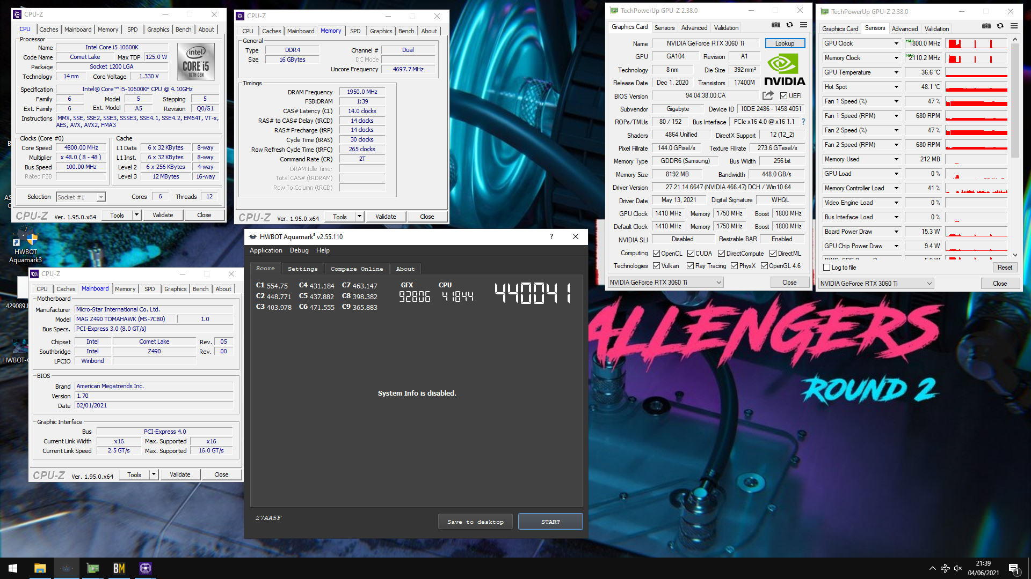
Task: Click the BIOS export share icon next to UEFI
Action: click(x=768, y=95)
